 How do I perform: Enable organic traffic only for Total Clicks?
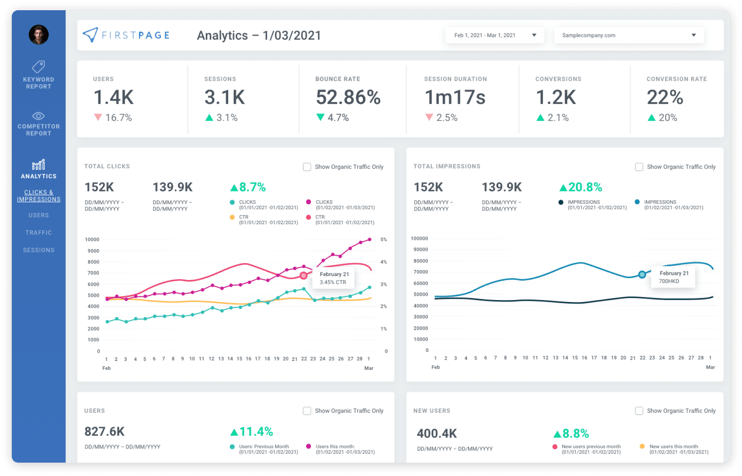coord(307,167)
